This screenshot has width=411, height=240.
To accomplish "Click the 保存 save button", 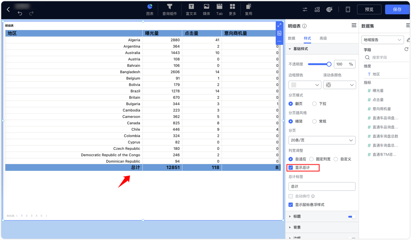I will click(x=397, y=9).
